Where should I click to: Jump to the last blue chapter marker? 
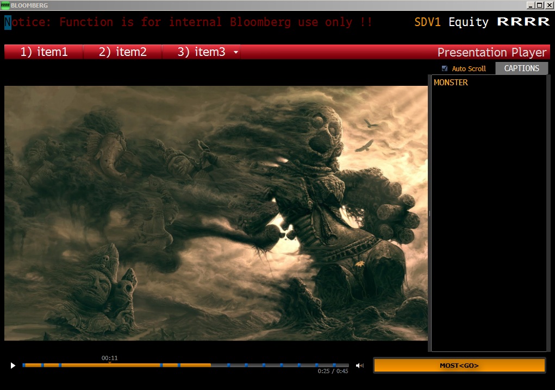(333, 365)
